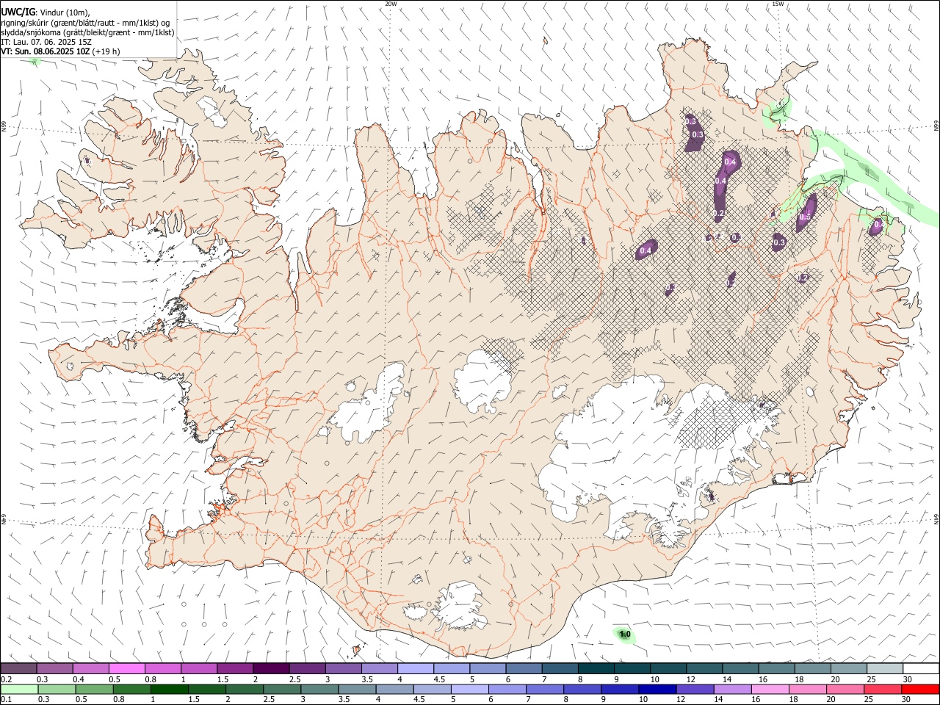Click the 0.3 swatch in the upper purple legend
This screenshot has width=940, height=705.
click(x=54, y=668)
